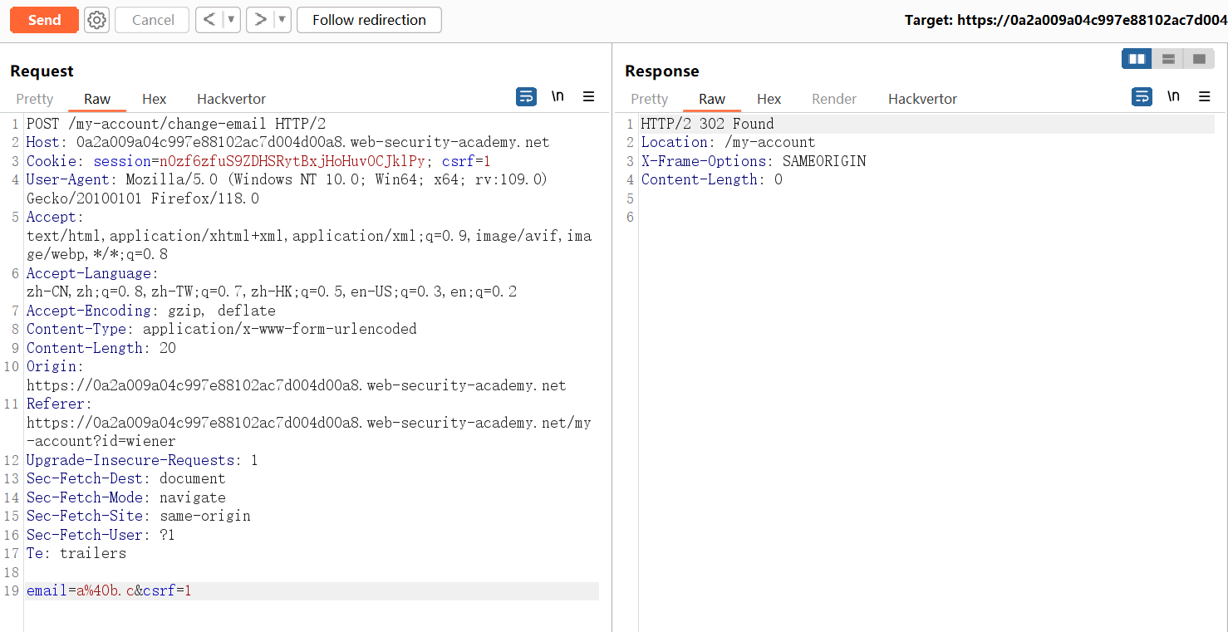Click the orange Send button

tap(44, 20)
